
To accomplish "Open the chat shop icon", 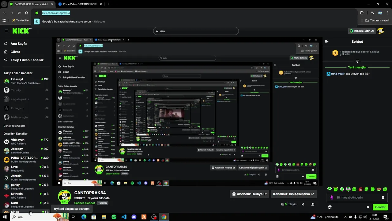I will (330, 207).
